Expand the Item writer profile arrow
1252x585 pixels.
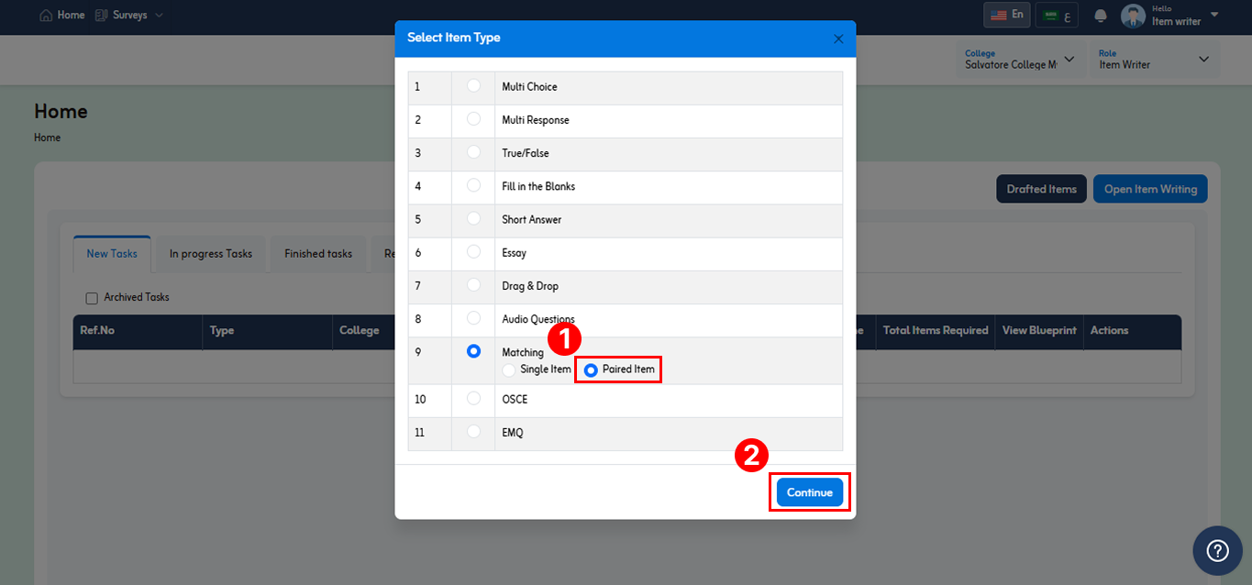(1214, 15)
